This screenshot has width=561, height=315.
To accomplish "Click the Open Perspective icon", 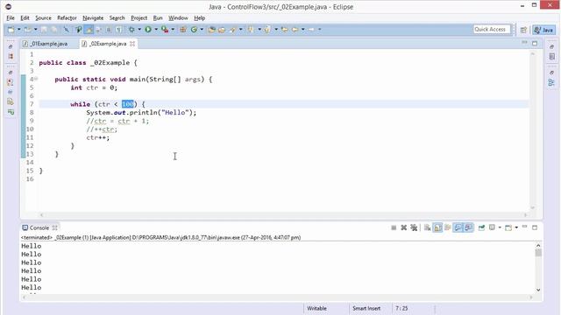I will (523, 30).
